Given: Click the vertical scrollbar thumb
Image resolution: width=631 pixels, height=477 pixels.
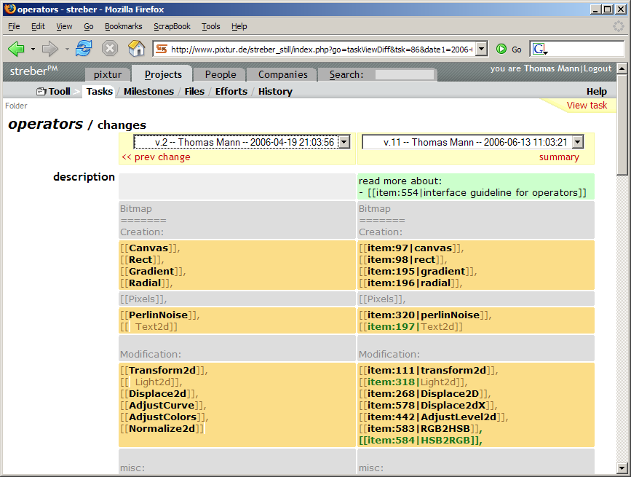Looking at the screenshot, I should (x=622, y=125).
